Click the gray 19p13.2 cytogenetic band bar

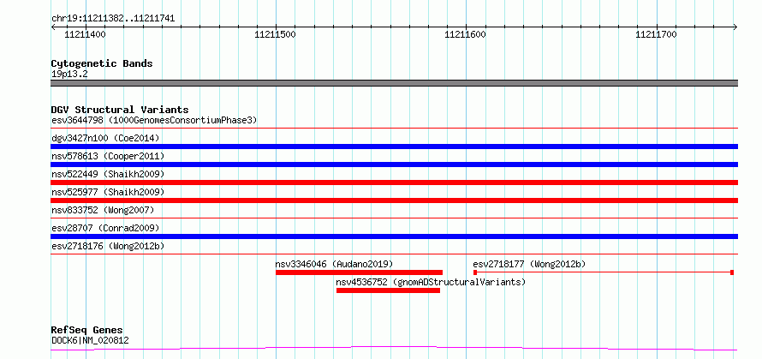coord(394,83)
